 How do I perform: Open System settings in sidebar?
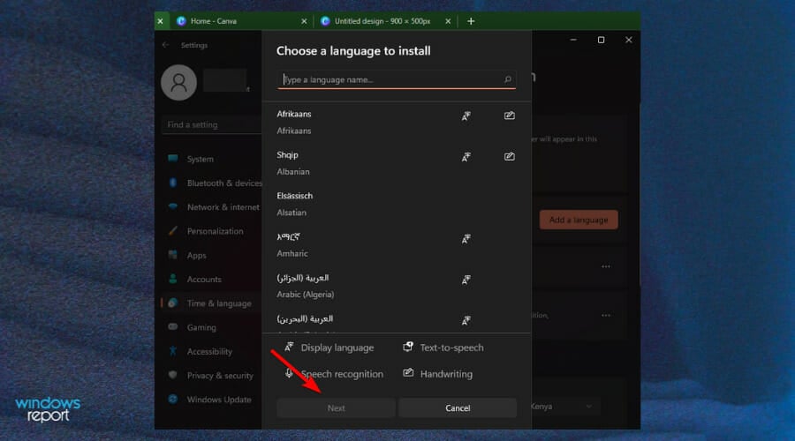click(x=212, y=159)
